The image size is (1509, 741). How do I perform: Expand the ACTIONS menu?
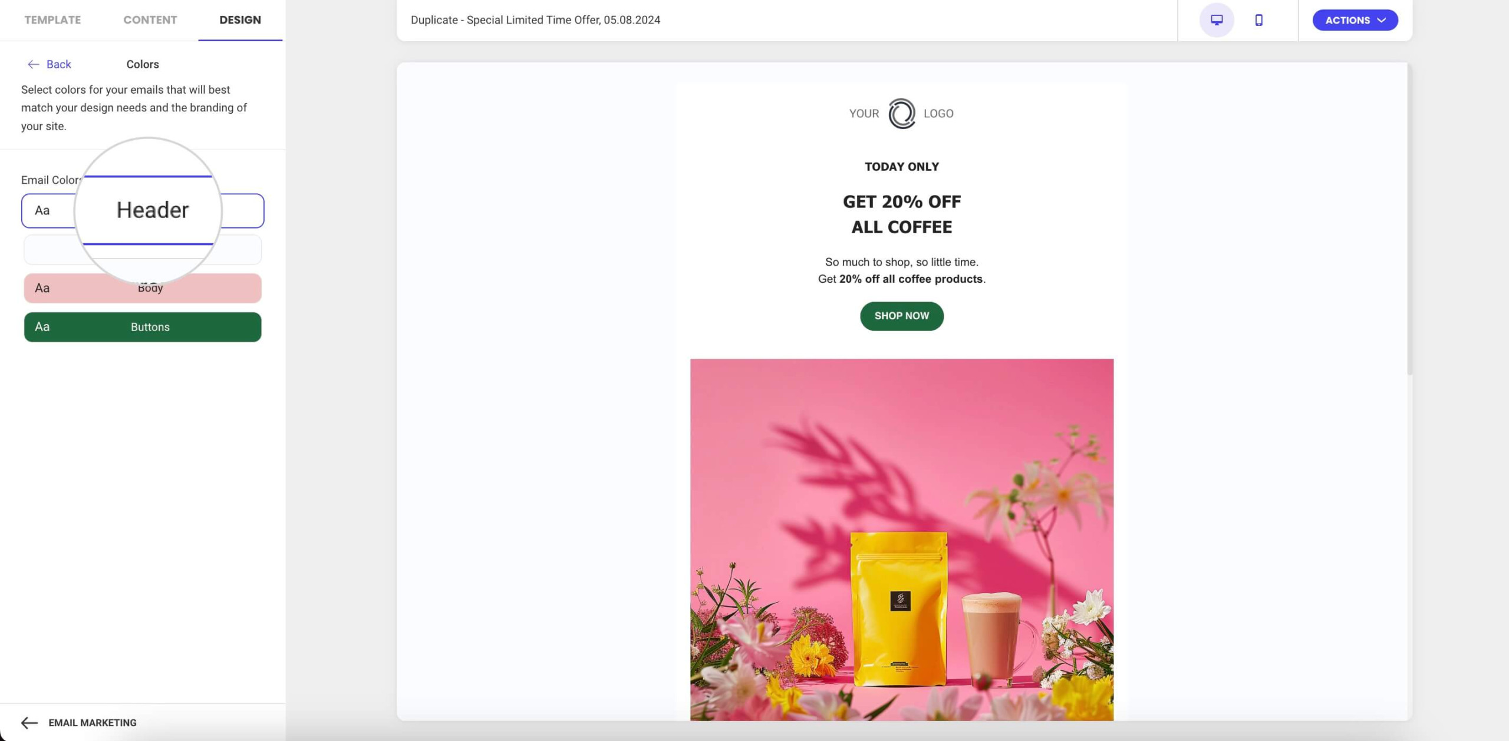pyautogui.click(x=1354, y=19)
